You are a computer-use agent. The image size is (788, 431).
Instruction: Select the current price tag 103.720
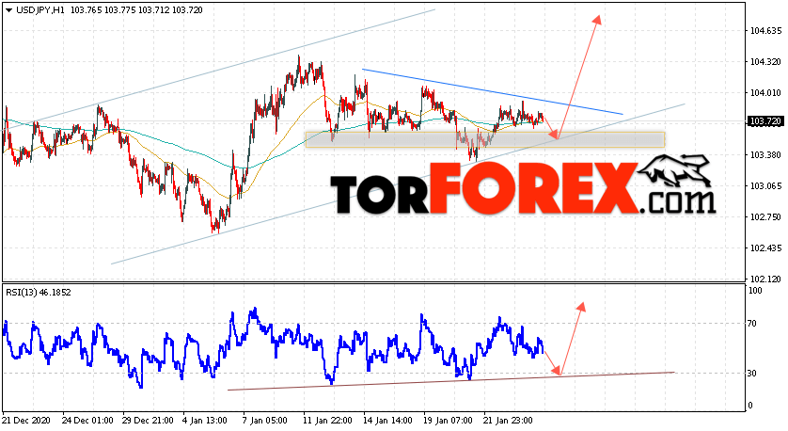pyautogui.click(x=764, y=121)
